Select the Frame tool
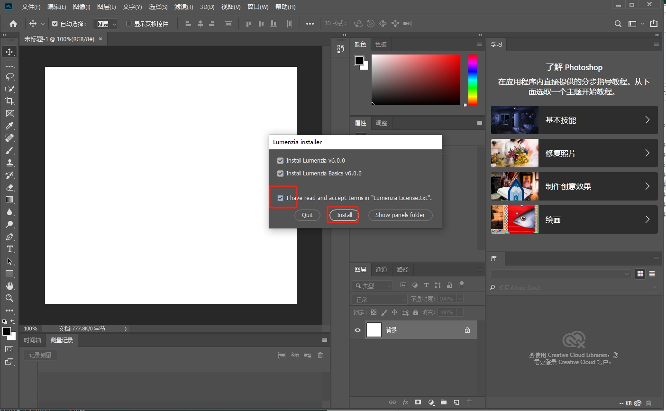Image resolution: width=666 pixels, height=411 pixels. click(9, 113)
